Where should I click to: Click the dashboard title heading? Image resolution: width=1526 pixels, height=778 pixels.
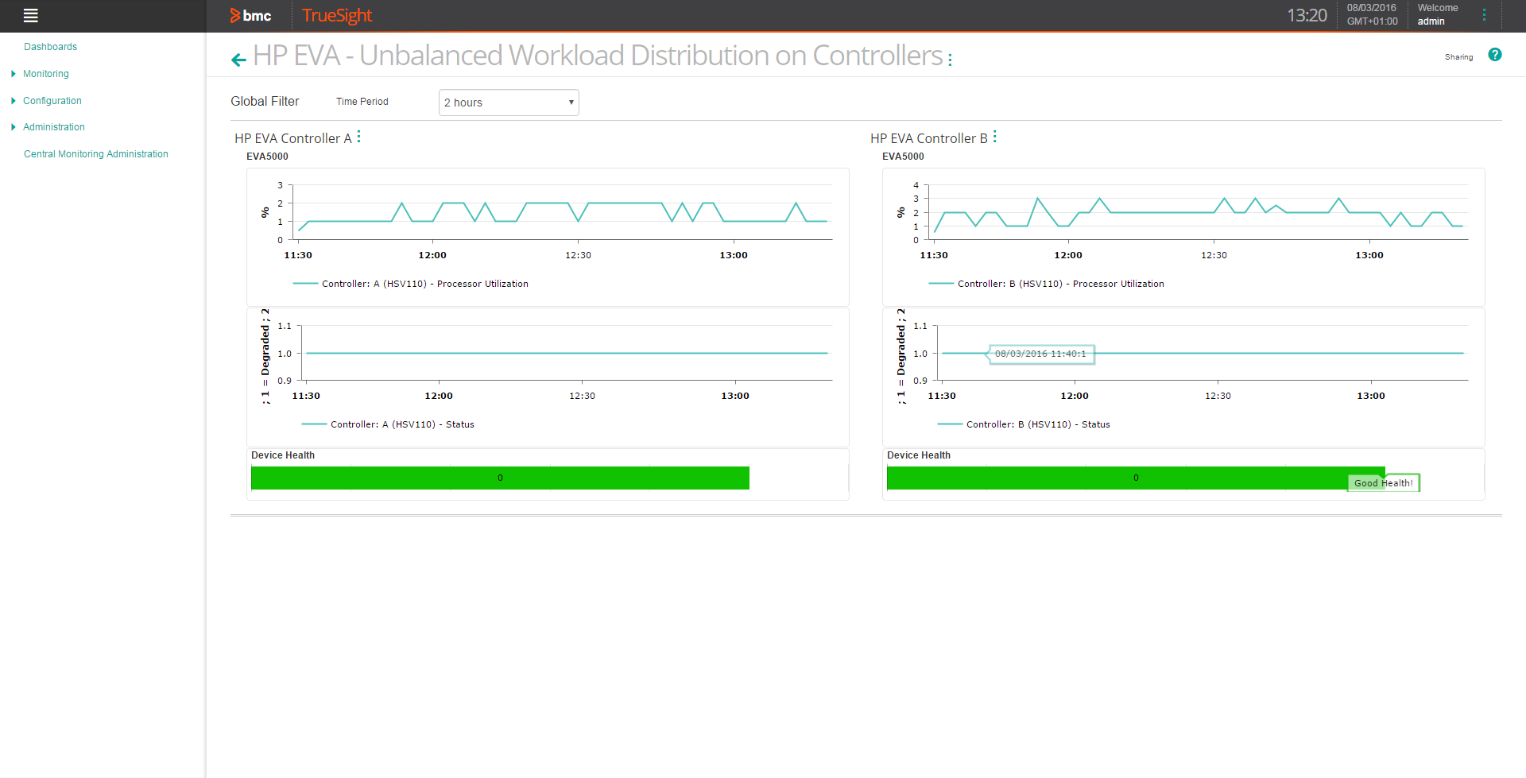(598, 56)
